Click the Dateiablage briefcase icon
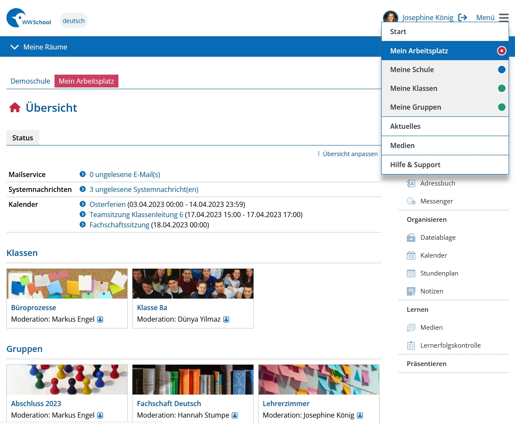This screenshot has width=515, height=424. tap(411, 238)
